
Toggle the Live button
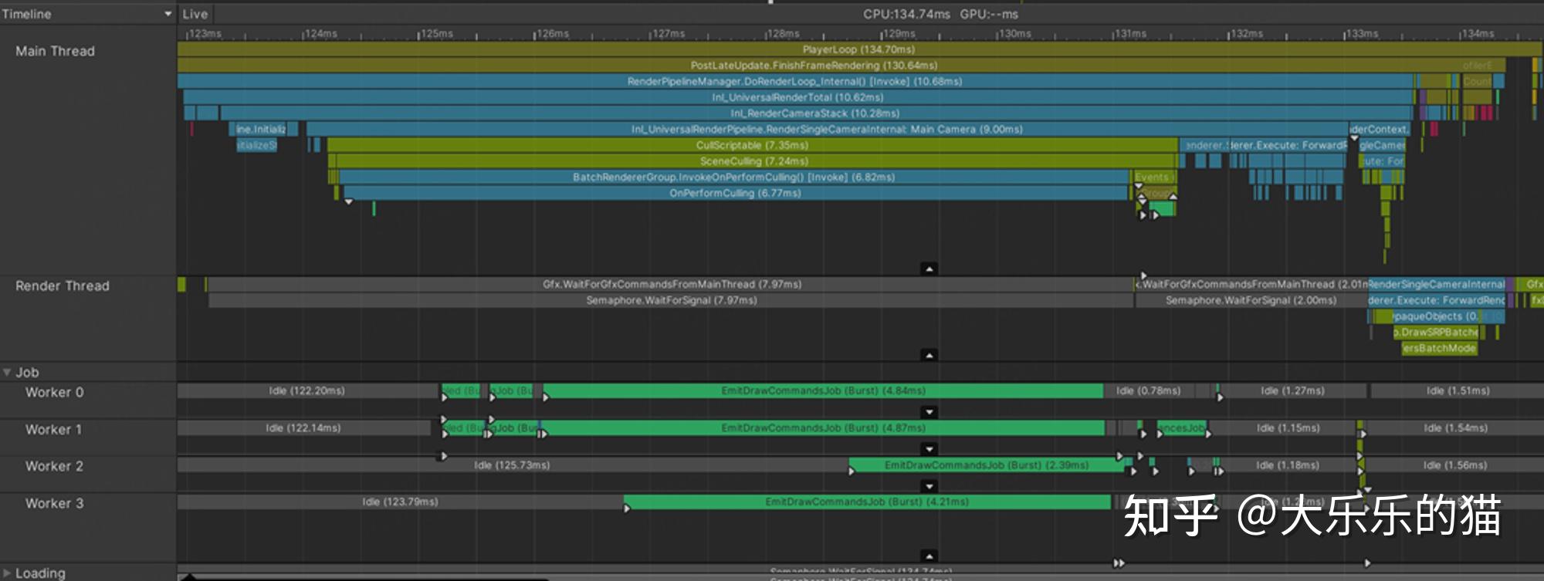pyautogui.click(x=195, y=14)
